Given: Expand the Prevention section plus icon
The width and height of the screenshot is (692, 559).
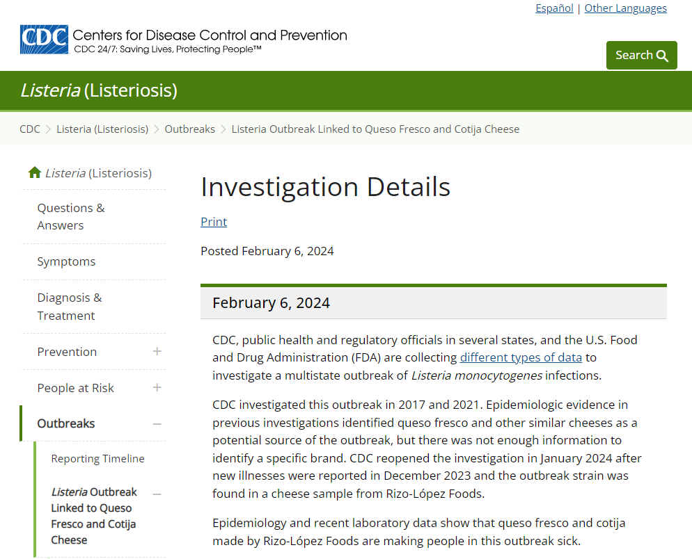Looking at the screenshot, I should click(157, 351).
